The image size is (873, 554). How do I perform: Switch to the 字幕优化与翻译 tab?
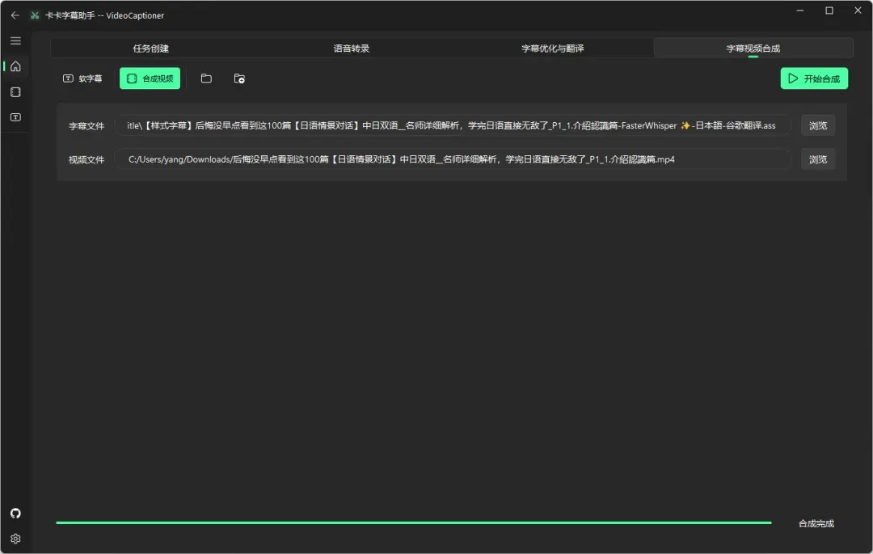[552, 49]
